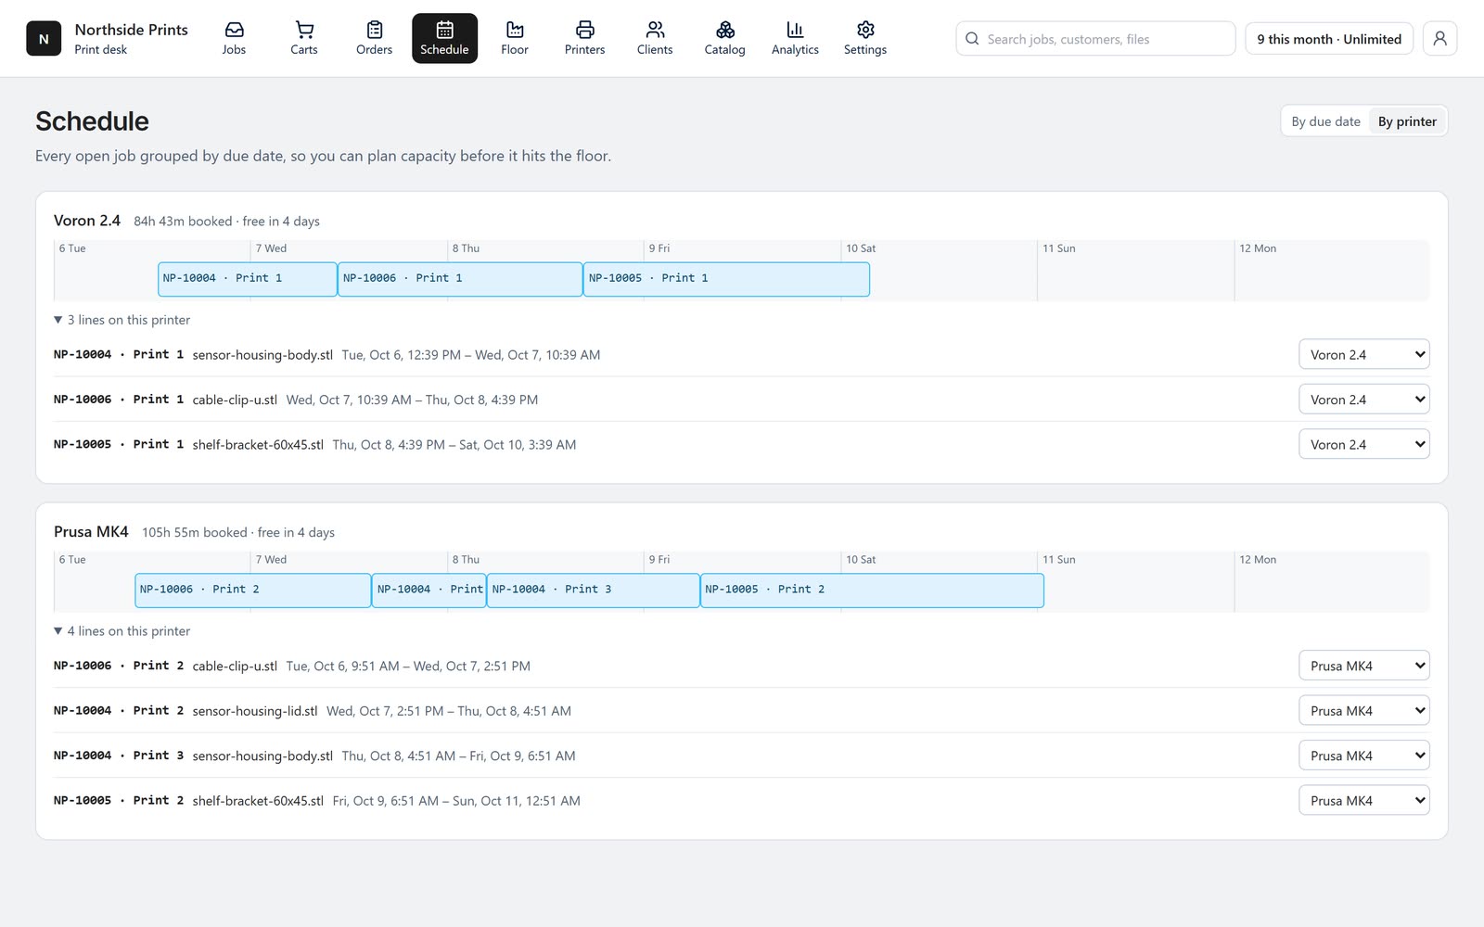Change printer for NP-10006 Print 2
This screenshot has height=927, width=1484.
click(x=1363, y=666)
